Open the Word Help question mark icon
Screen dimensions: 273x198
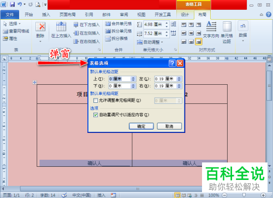269,14
